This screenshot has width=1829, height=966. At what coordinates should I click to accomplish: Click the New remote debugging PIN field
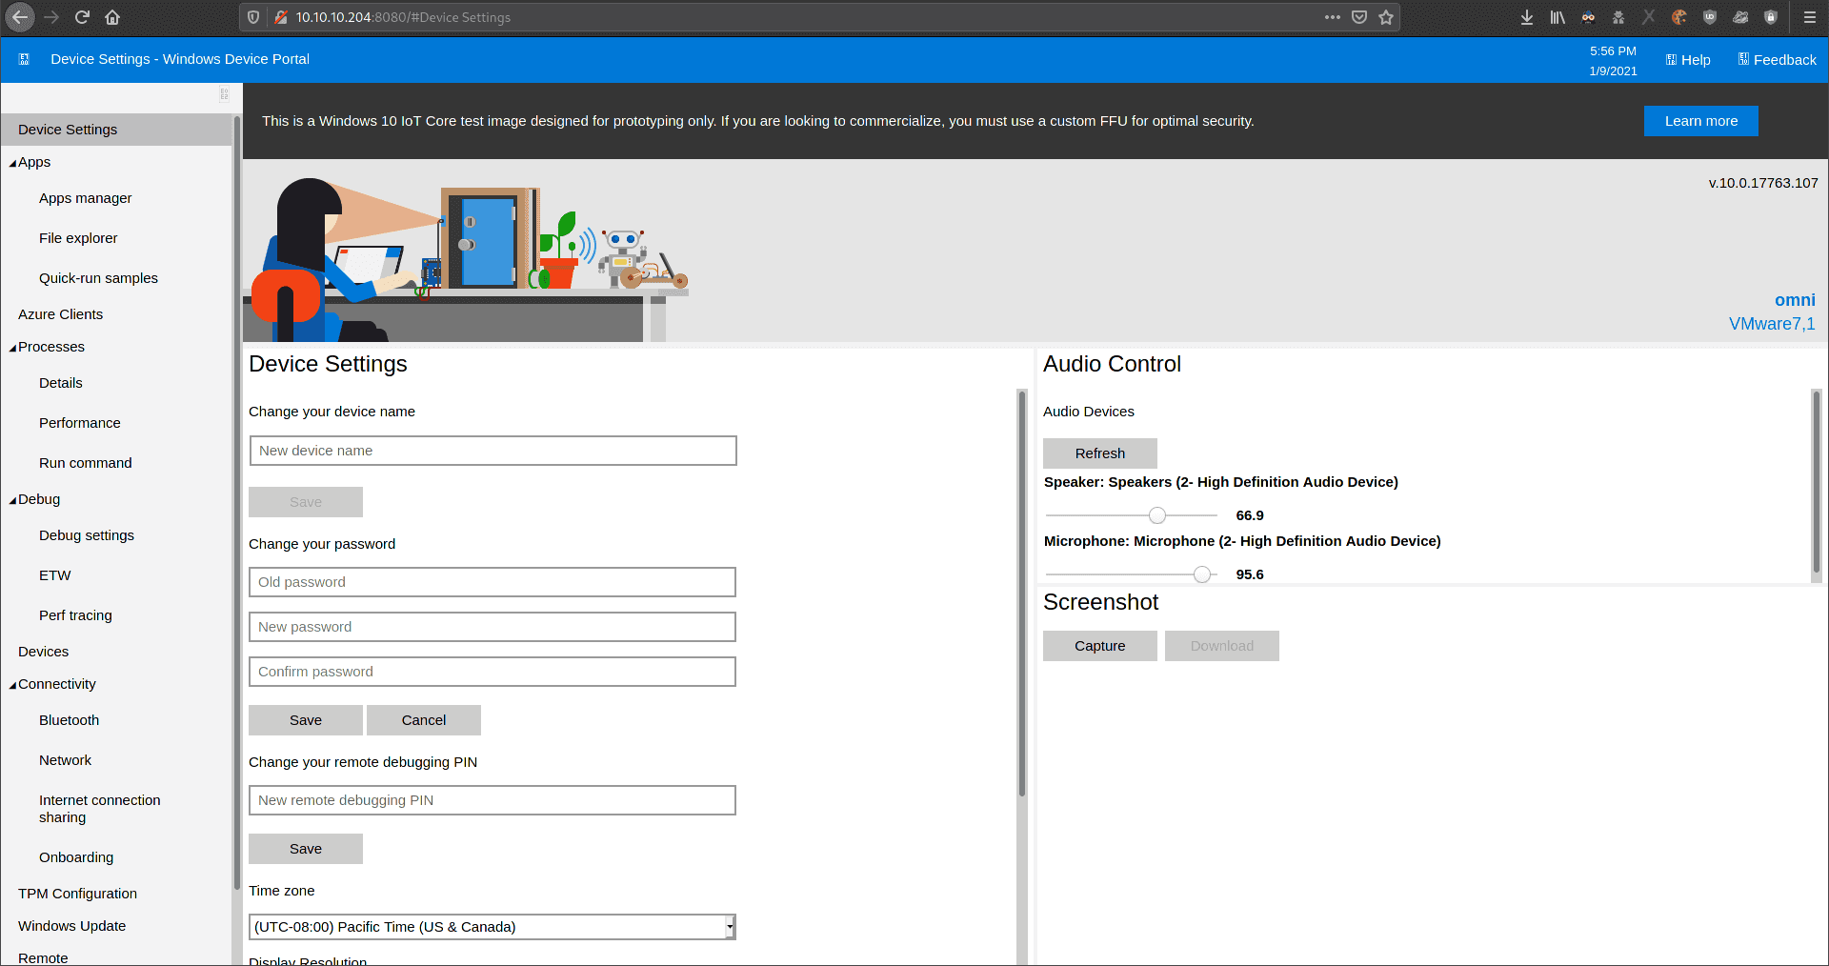[492, 800]
